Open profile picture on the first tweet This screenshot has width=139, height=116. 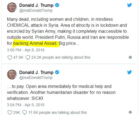12,7
